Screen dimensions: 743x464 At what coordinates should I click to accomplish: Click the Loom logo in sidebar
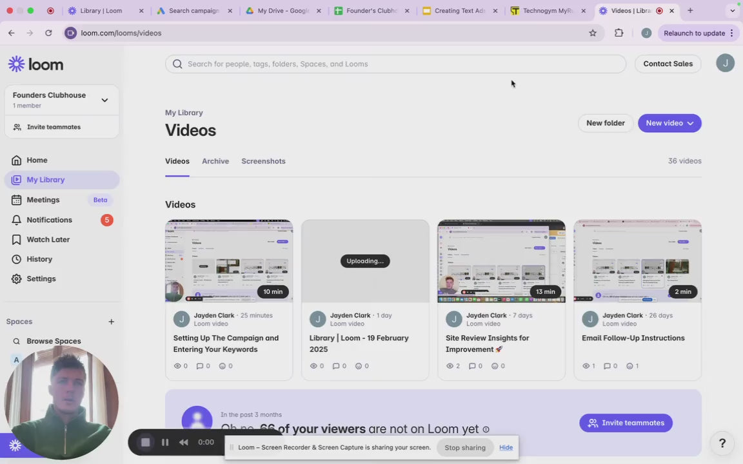[35, 64]
